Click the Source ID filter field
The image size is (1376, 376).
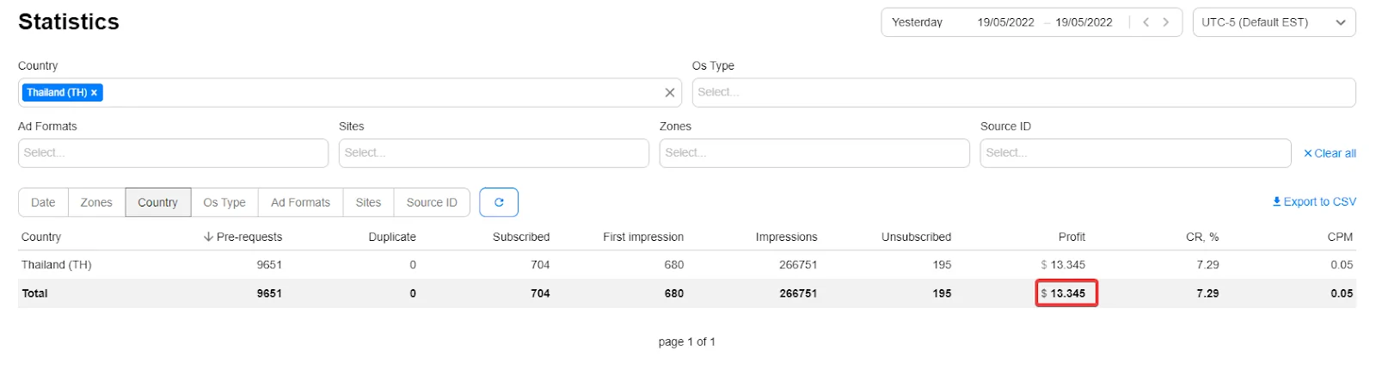tap(1135, 153)
